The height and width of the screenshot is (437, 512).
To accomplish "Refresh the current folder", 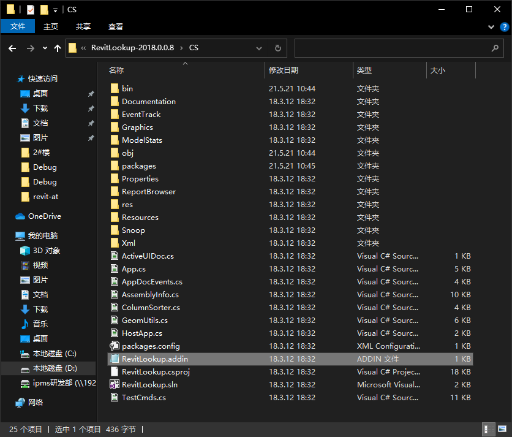I will (x=278, y=48).
